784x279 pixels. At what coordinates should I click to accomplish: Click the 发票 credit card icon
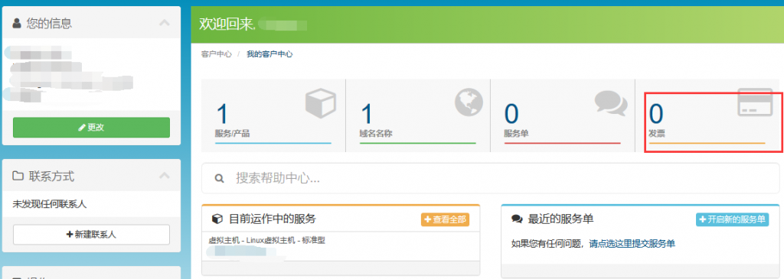click(755, 102)
